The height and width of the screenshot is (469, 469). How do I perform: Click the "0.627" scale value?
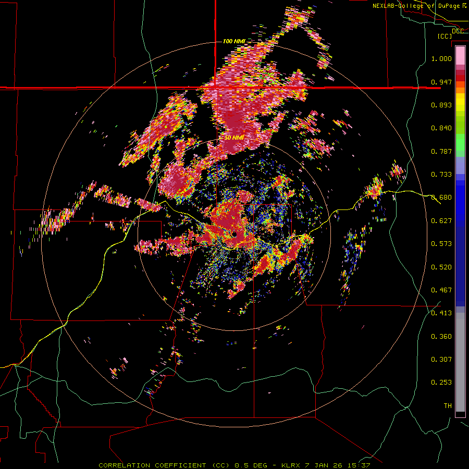441,221
